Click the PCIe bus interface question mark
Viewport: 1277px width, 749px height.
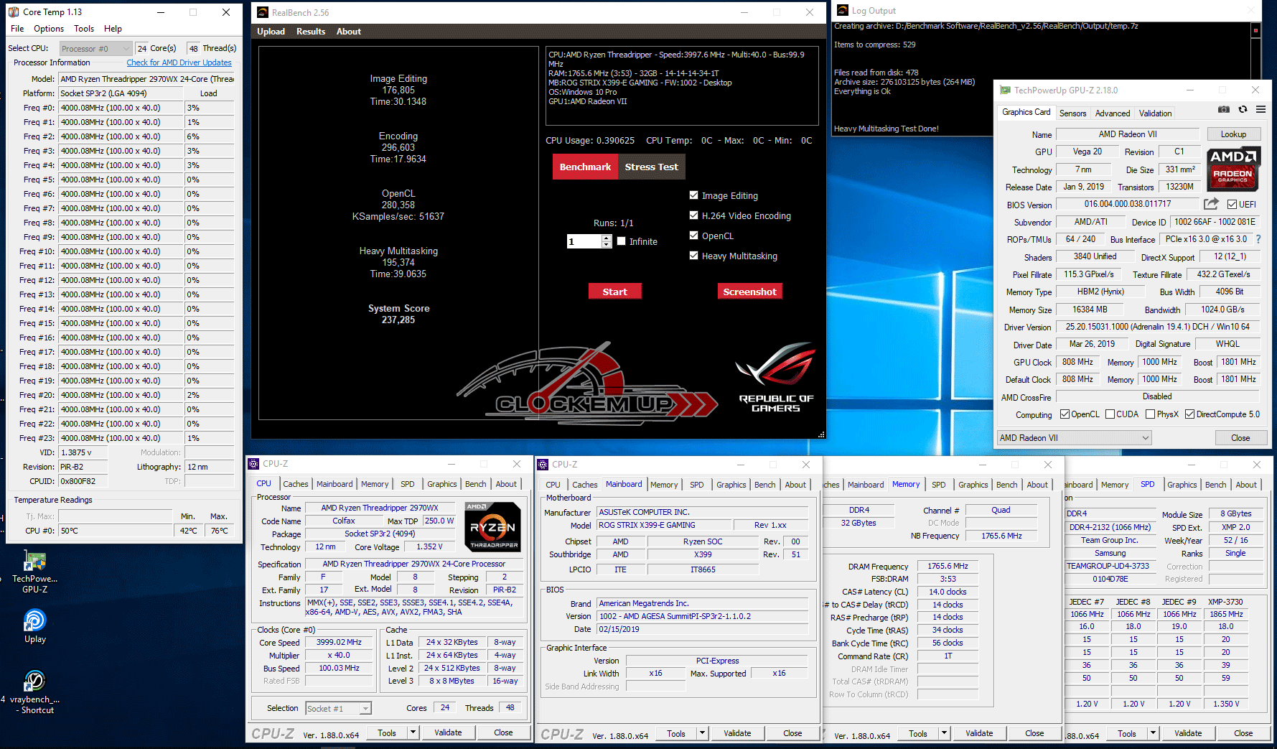click(x=1258, y=239)
